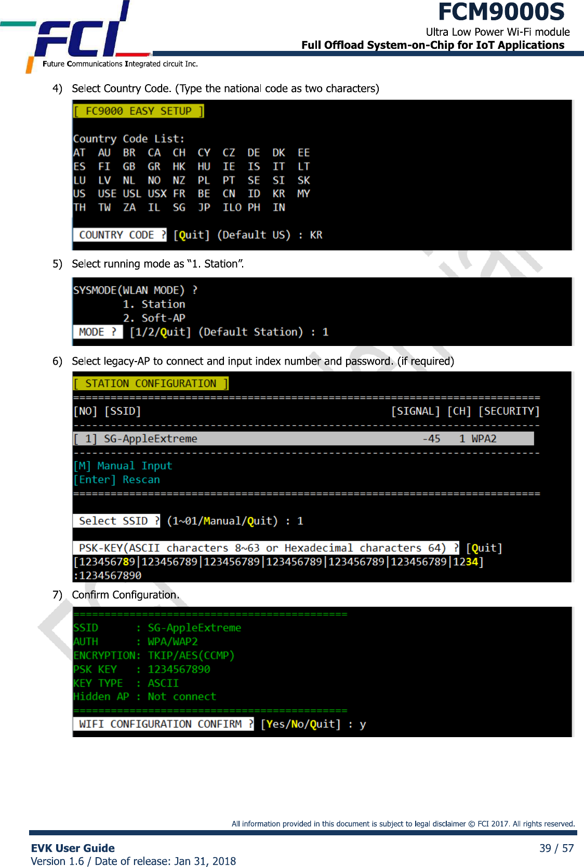Click 'Full Offload System-on-Chip for IoT Applications' heading

click(433, 45)
